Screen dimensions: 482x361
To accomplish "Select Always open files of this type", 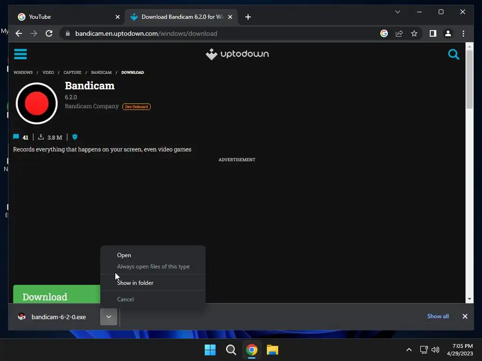I will [x=153, y=267].
